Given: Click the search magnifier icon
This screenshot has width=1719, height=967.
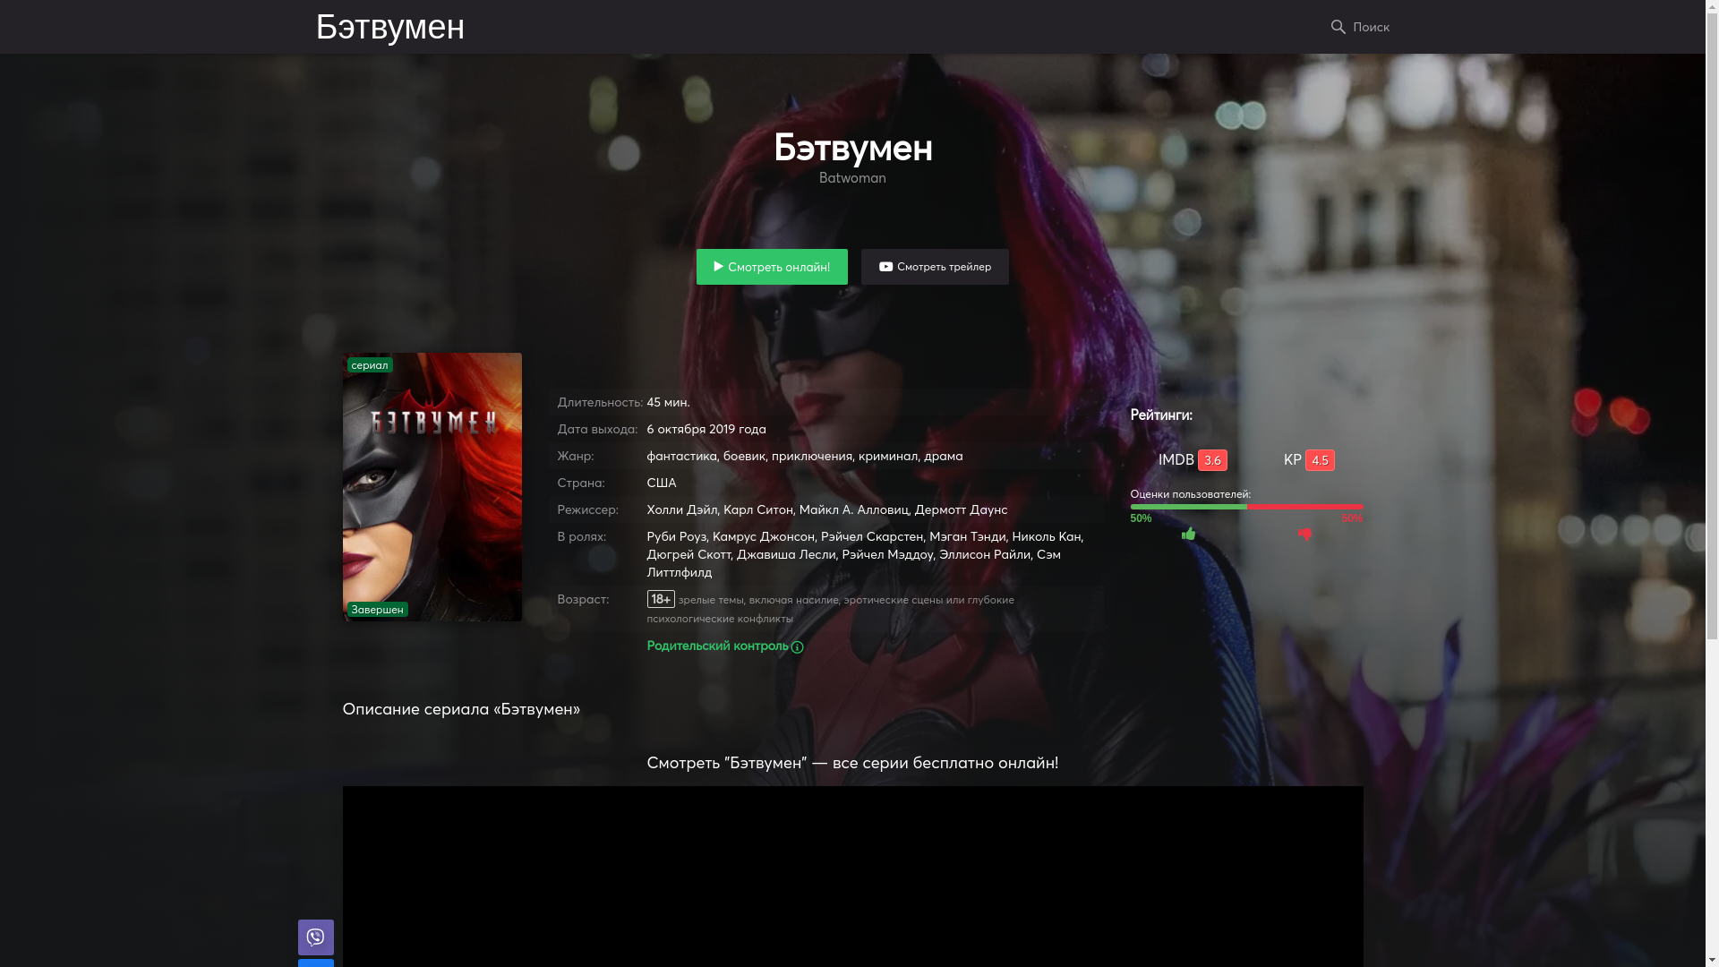Looking at the screenshot, I should pos(1338,27).
